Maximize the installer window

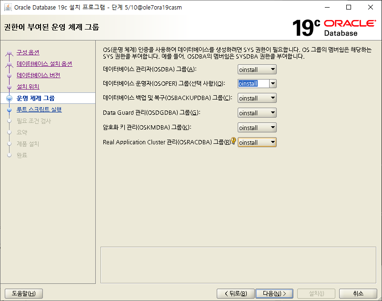click(x=349, y=7)
